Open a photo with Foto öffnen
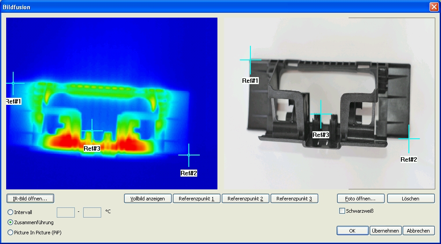The height and width of the screenshot is (244, 441). (361, 199)
